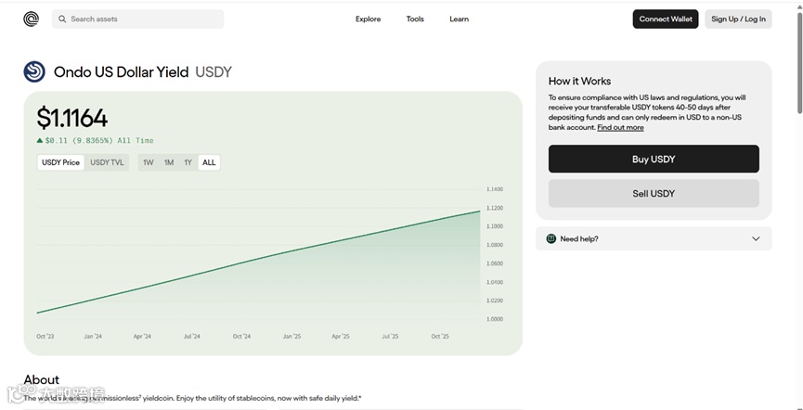Click the Buy USDY button

point(654,160)
